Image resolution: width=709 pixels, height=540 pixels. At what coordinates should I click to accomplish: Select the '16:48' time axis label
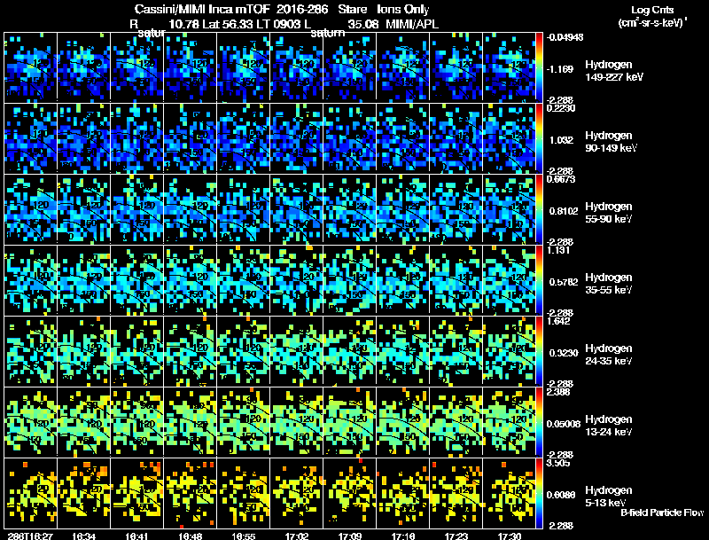(191, 536)
